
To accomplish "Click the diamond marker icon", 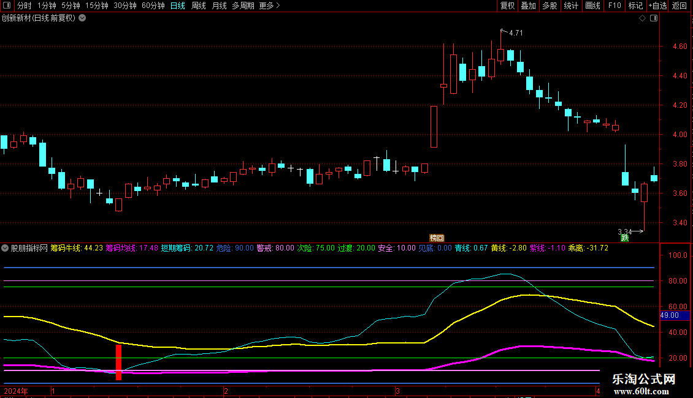I will click(x=642, y=18).
